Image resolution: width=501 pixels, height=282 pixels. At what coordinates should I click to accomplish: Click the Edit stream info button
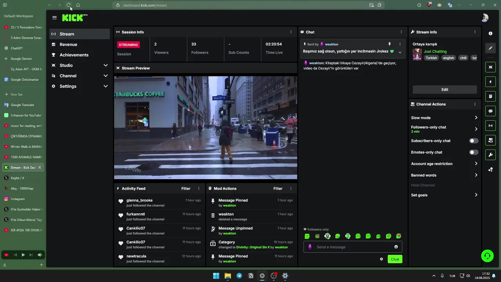point(445,89)
